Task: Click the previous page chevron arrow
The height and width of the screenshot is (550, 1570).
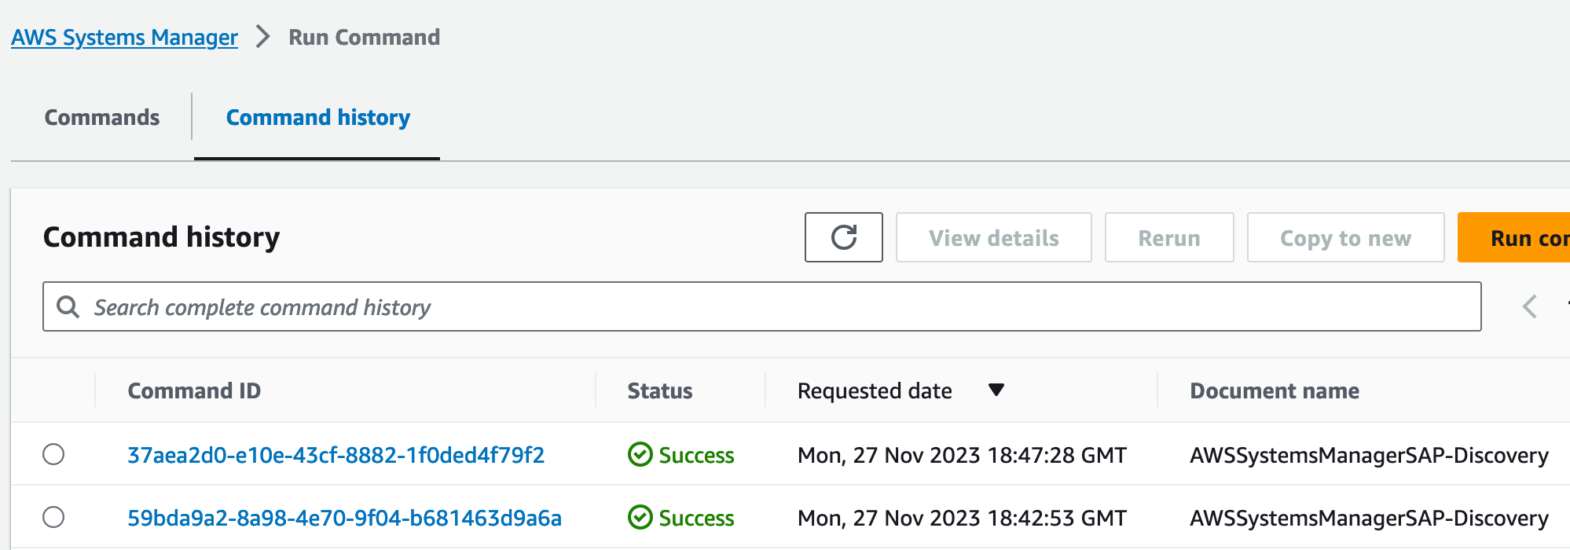Action: coord(1529,306)
